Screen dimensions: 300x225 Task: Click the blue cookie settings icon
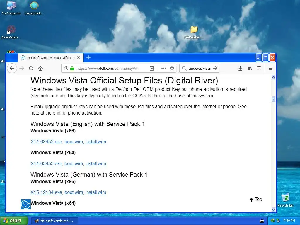pyautogui.click(x=26, y=204)
